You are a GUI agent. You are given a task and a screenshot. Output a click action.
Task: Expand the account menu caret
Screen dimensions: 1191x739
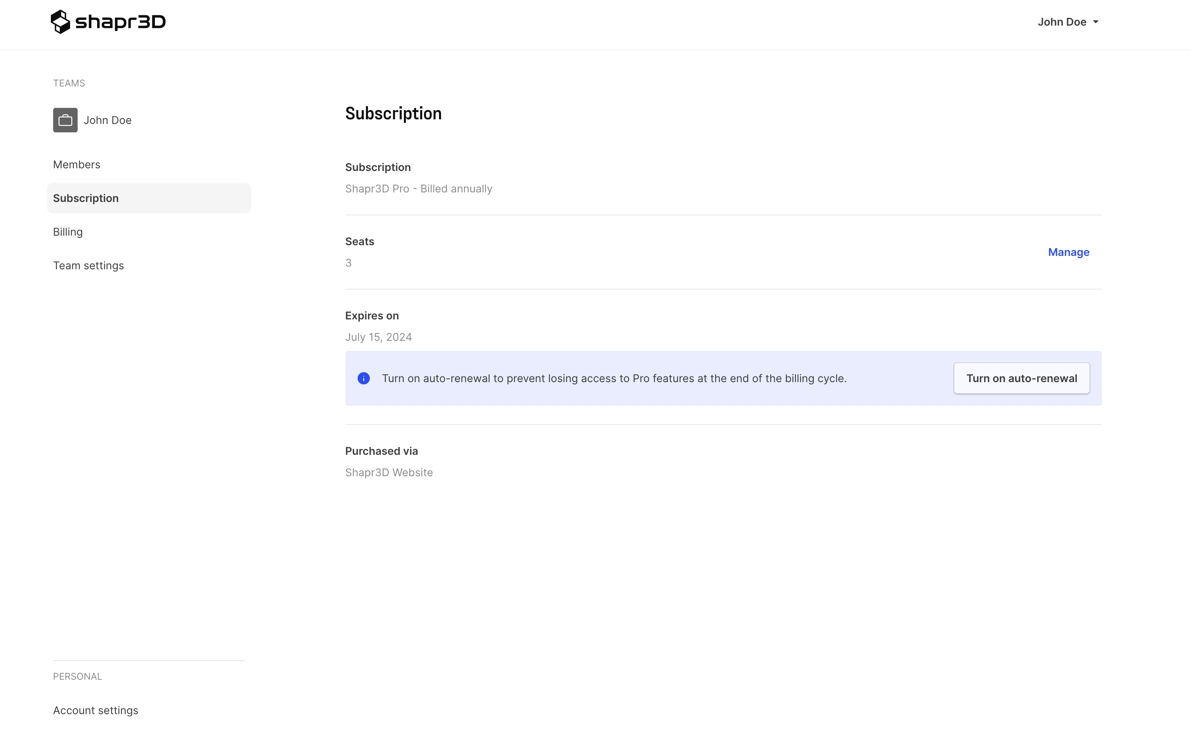(1096, 22)
